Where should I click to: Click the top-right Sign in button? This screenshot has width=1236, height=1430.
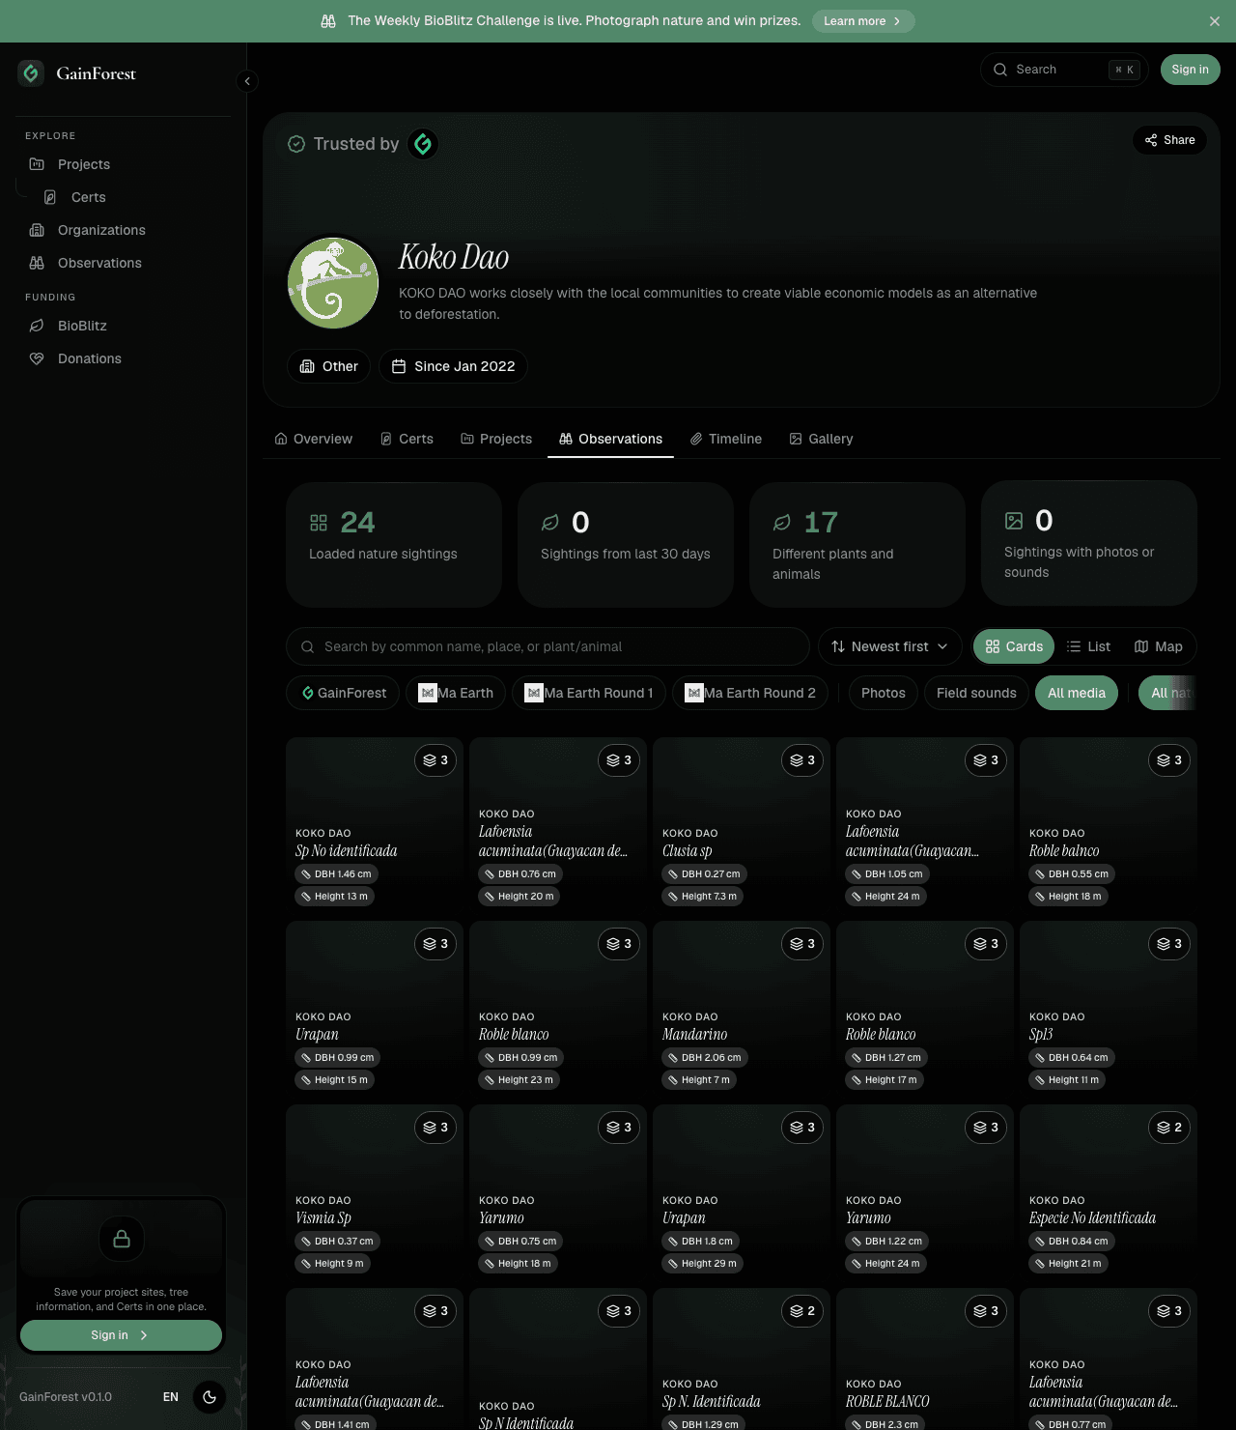(x=1190, y=70)
